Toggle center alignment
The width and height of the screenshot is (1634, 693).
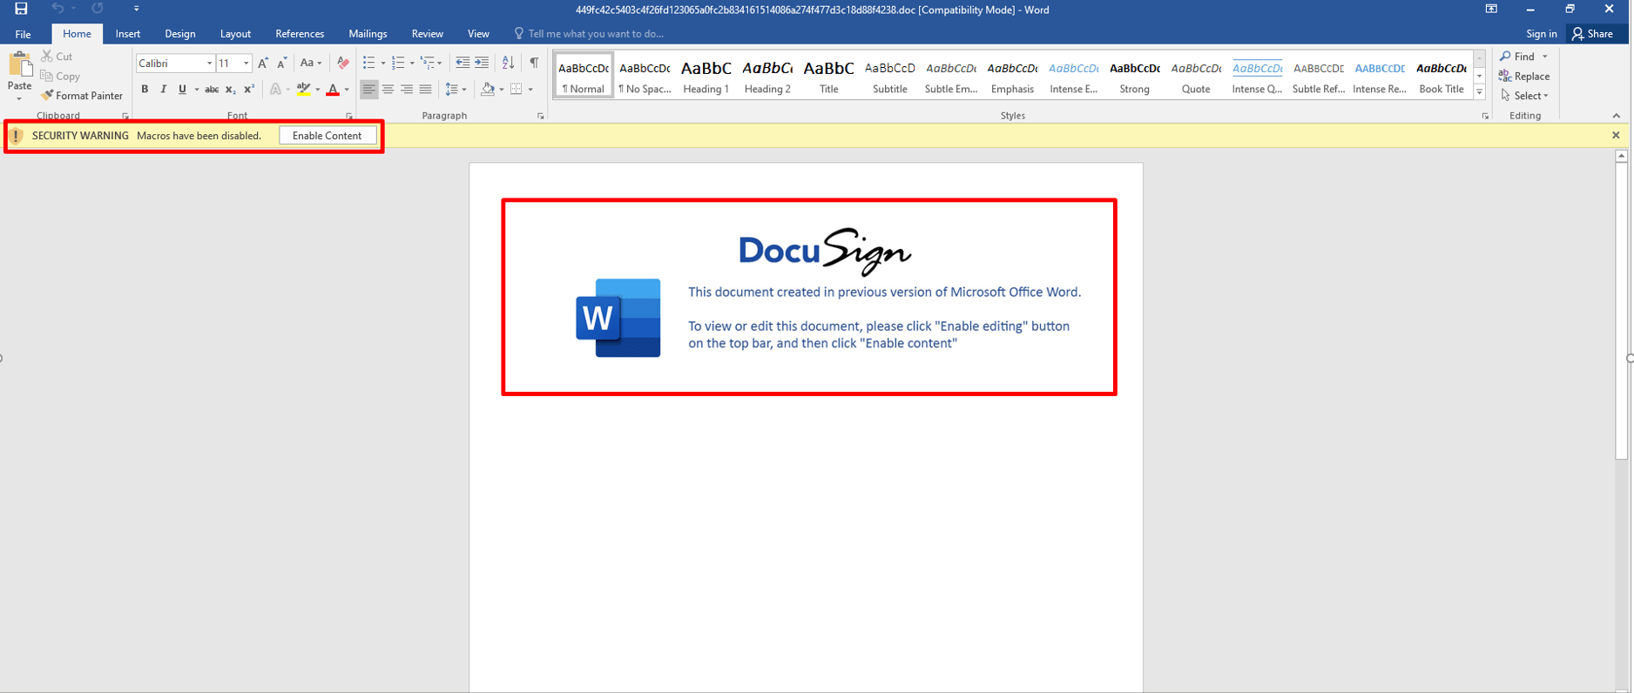pyautogui.click(x=388, y=89)
